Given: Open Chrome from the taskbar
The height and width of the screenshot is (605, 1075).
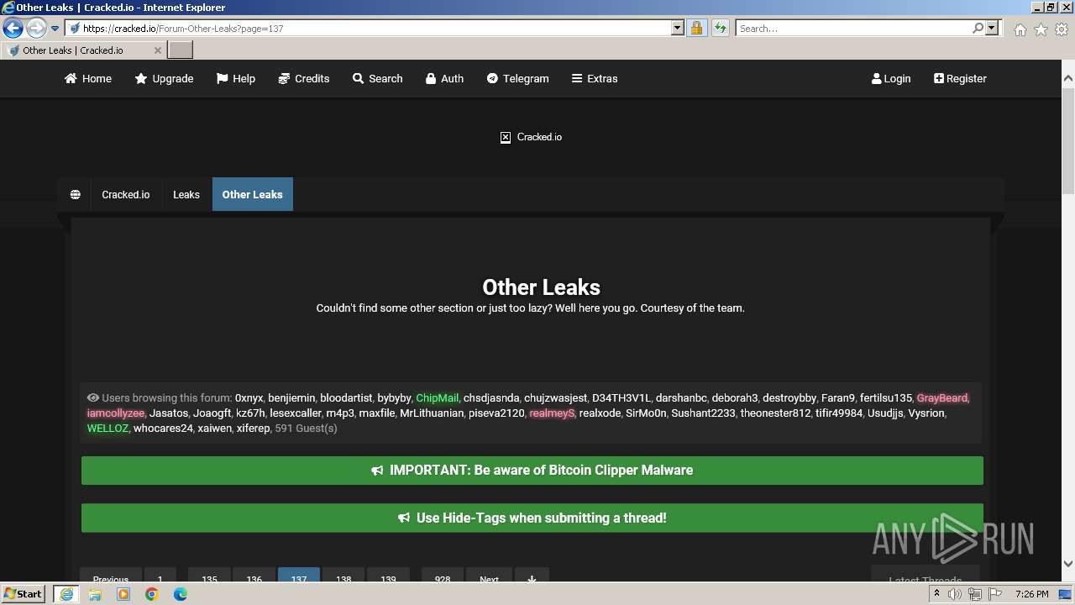Looking at the screenshot, I should pos(152,594).
